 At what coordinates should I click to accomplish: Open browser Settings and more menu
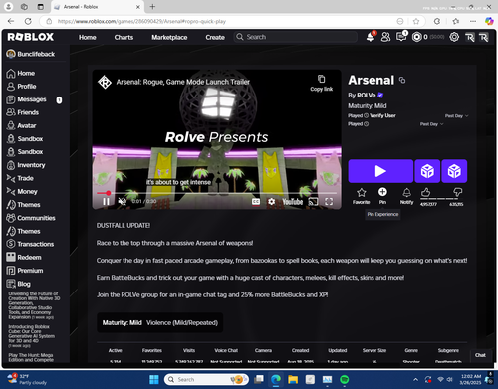pos(473,21)
